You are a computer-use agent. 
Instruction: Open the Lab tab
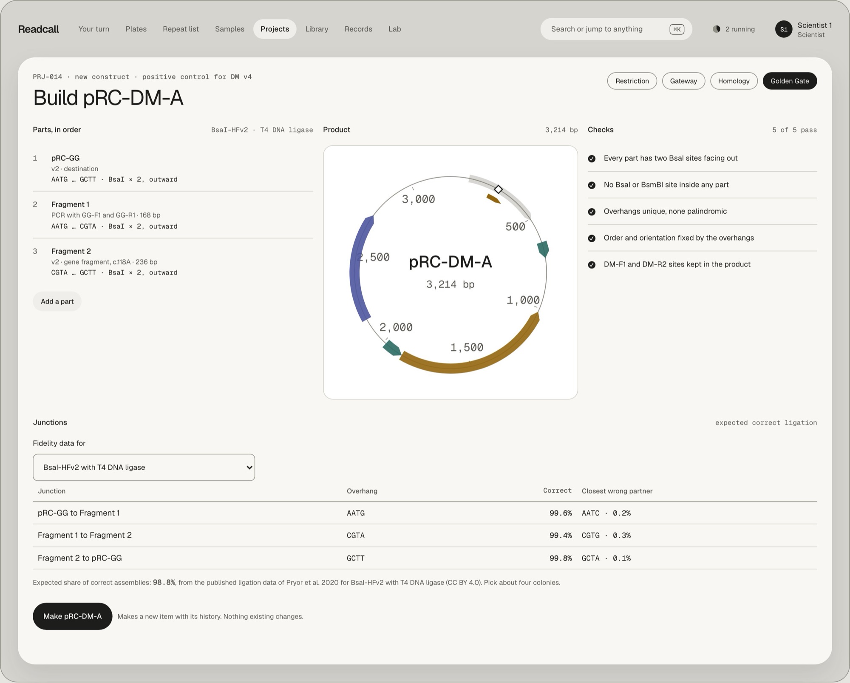pyautogui.click(x=394, y=29)
